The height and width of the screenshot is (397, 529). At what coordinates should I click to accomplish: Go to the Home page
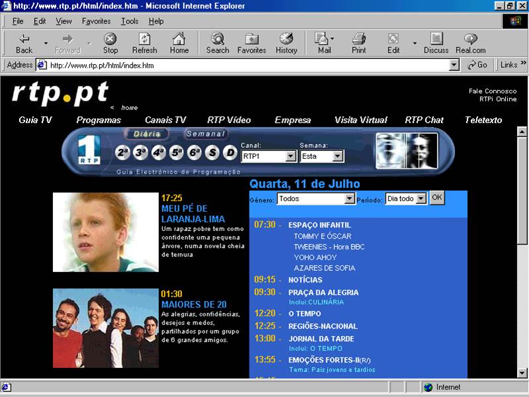tap(179, 44)
